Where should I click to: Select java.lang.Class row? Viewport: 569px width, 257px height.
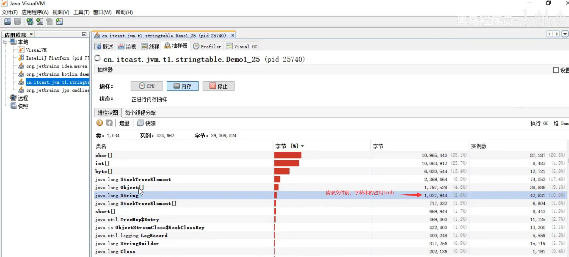click(331, 252)
